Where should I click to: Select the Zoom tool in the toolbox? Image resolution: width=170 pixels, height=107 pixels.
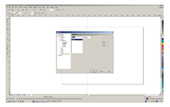point(7,24)
